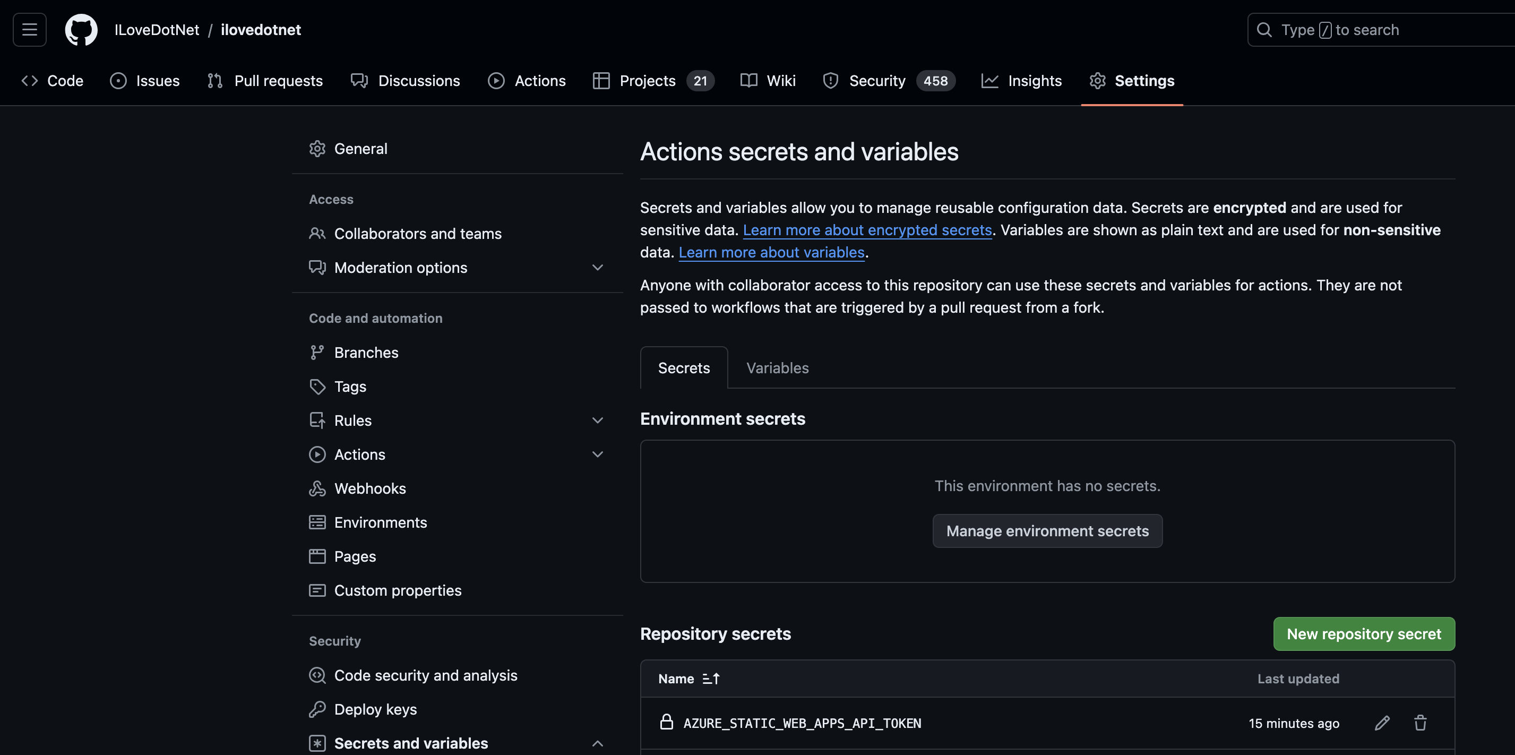Open Learn more about variables link
The height and width of the screenshot is (755, 1515).
[x=771, y=252]
